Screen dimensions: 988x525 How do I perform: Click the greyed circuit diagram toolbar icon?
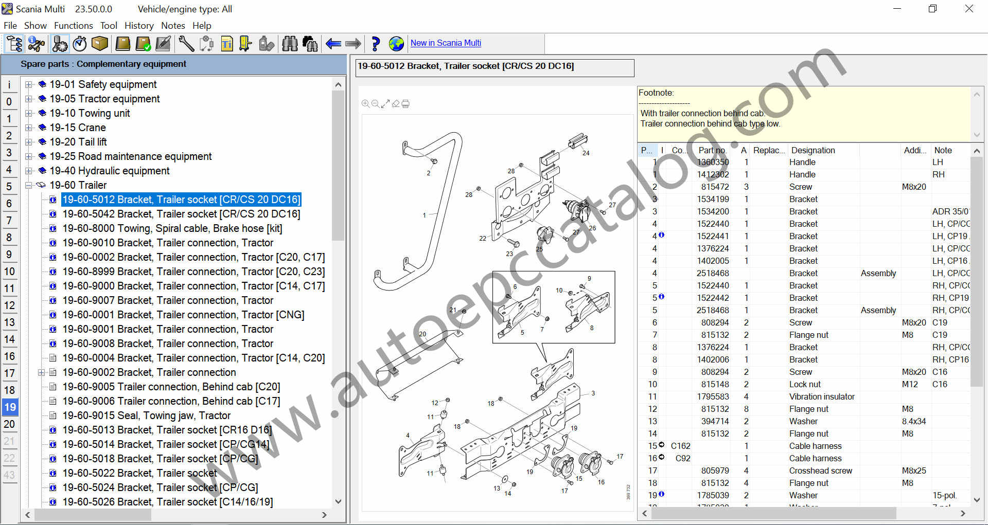207,44
